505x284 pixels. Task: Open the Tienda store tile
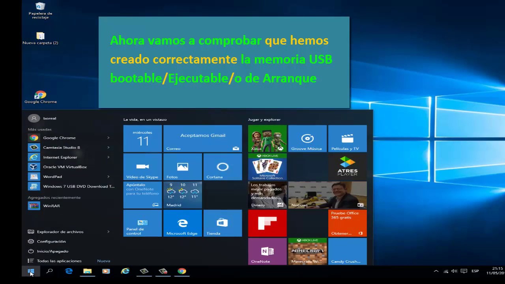(223, 223)
